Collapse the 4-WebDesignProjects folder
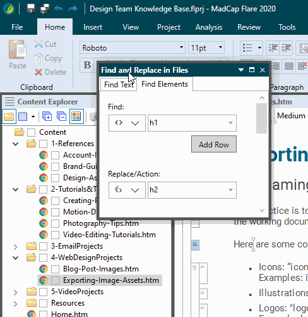The image size is (308, 317). coord(15,258)
